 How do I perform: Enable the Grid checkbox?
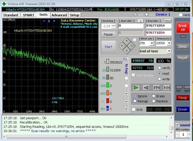point(134,109)
